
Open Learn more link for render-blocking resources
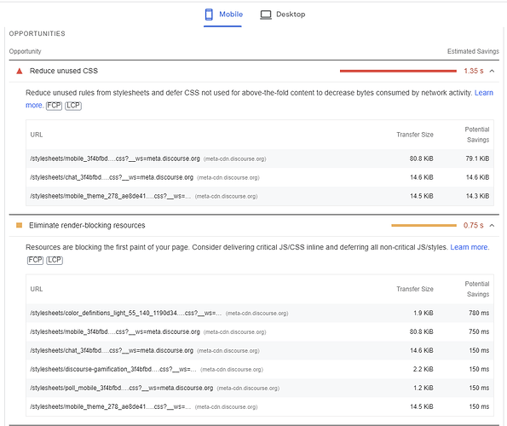point(470,247)
